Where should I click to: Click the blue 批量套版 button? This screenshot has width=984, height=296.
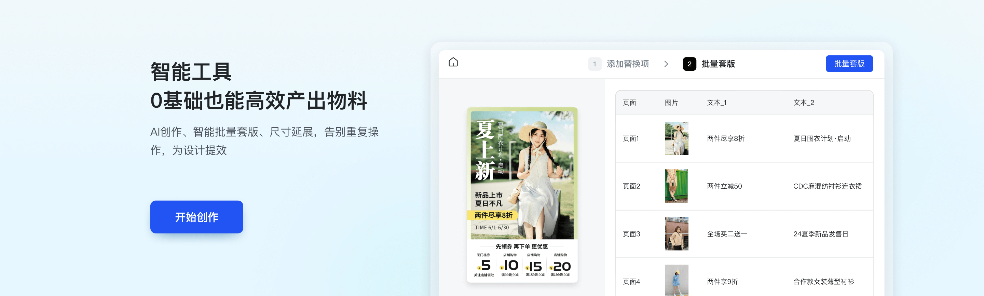849,64
